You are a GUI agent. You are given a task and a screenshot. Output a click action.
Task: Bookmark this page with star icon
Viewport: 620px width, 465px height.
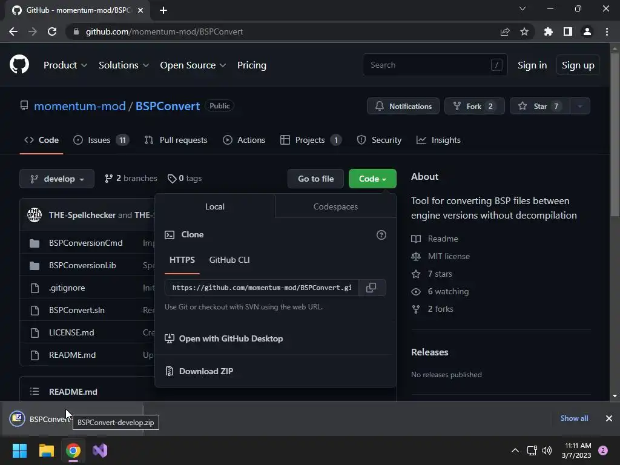524,31
